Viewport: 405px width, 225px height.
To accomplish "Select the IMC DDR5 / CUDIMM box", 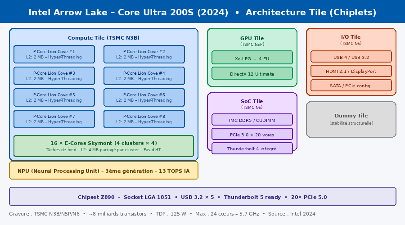I will pyautogui.click(x=252, y=120).
